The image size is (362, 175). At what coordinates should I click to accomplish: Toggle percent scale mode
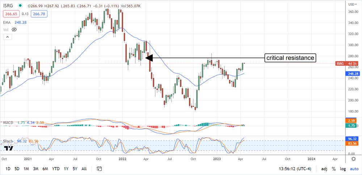(x=334, y=169)
